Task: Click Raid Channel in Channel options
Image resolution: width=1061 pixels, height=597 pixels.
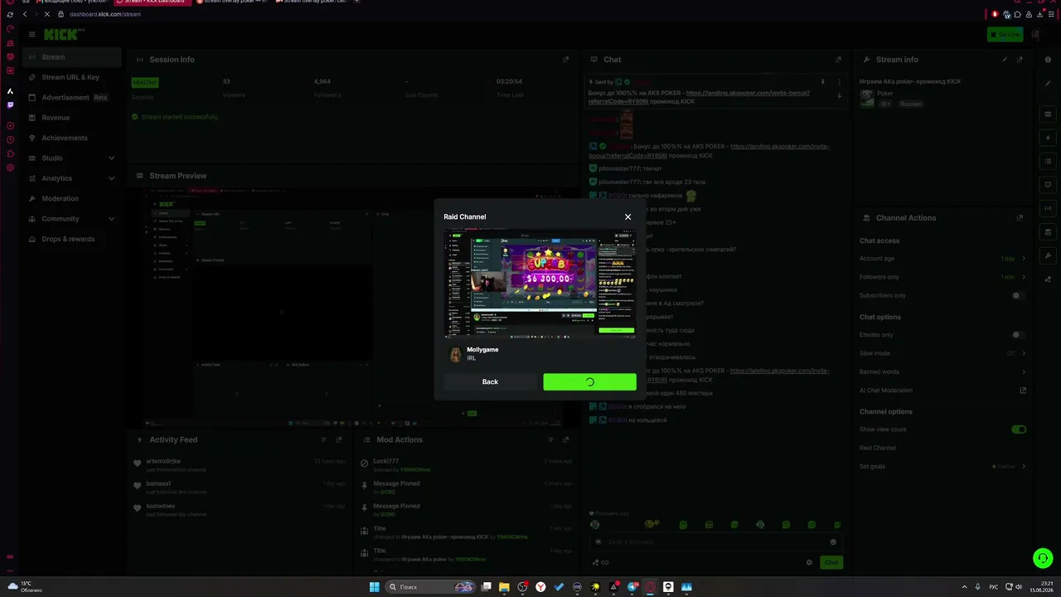Action: pos(878,448)
